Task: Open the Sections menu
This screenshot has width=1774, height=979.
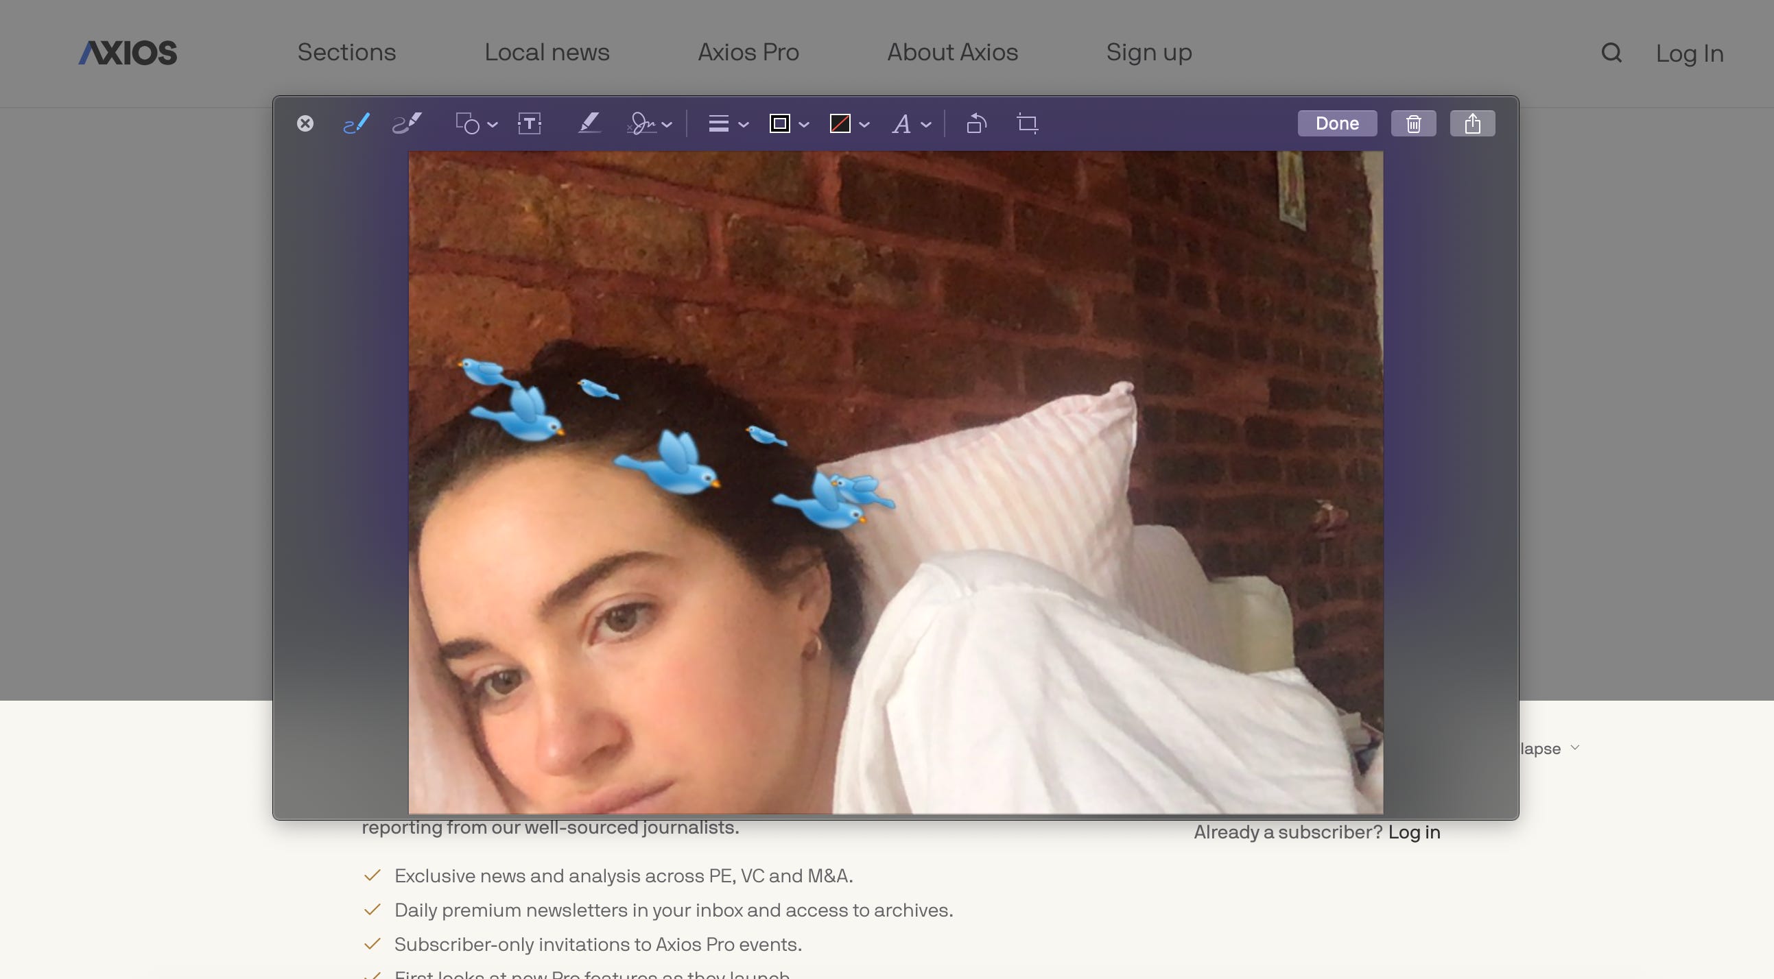Action: pyautogui.click(x=346, y=52)
